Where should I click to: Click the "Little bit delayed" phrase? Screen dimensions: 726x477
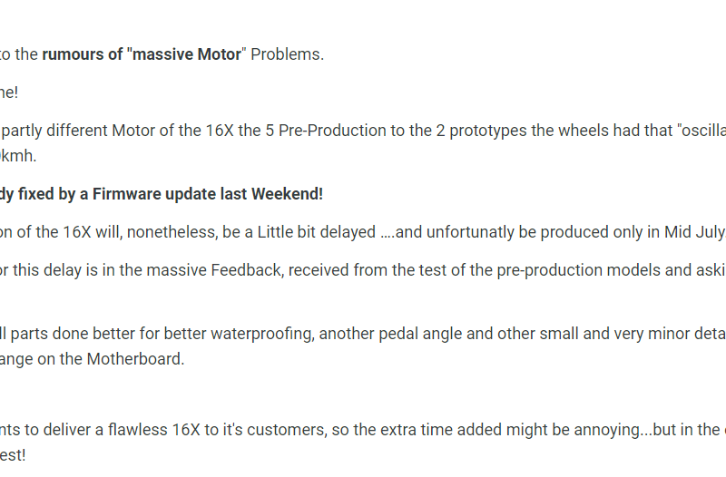point(316,232)
